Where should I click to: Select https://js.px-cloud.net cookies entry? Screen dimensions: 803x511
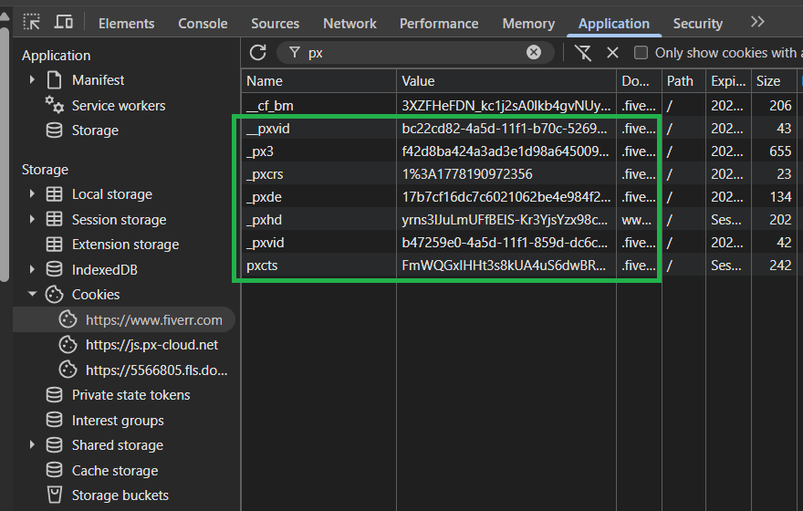151,345
